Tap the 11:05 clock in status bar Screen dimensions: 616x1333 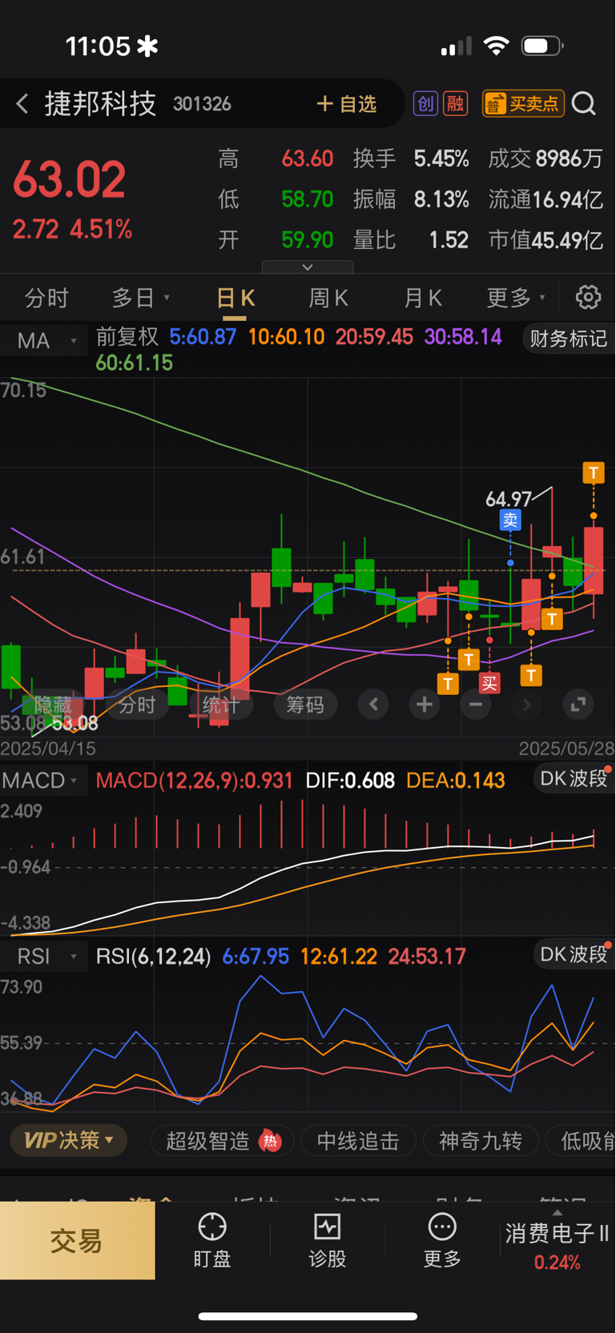(x=98, y=46)
